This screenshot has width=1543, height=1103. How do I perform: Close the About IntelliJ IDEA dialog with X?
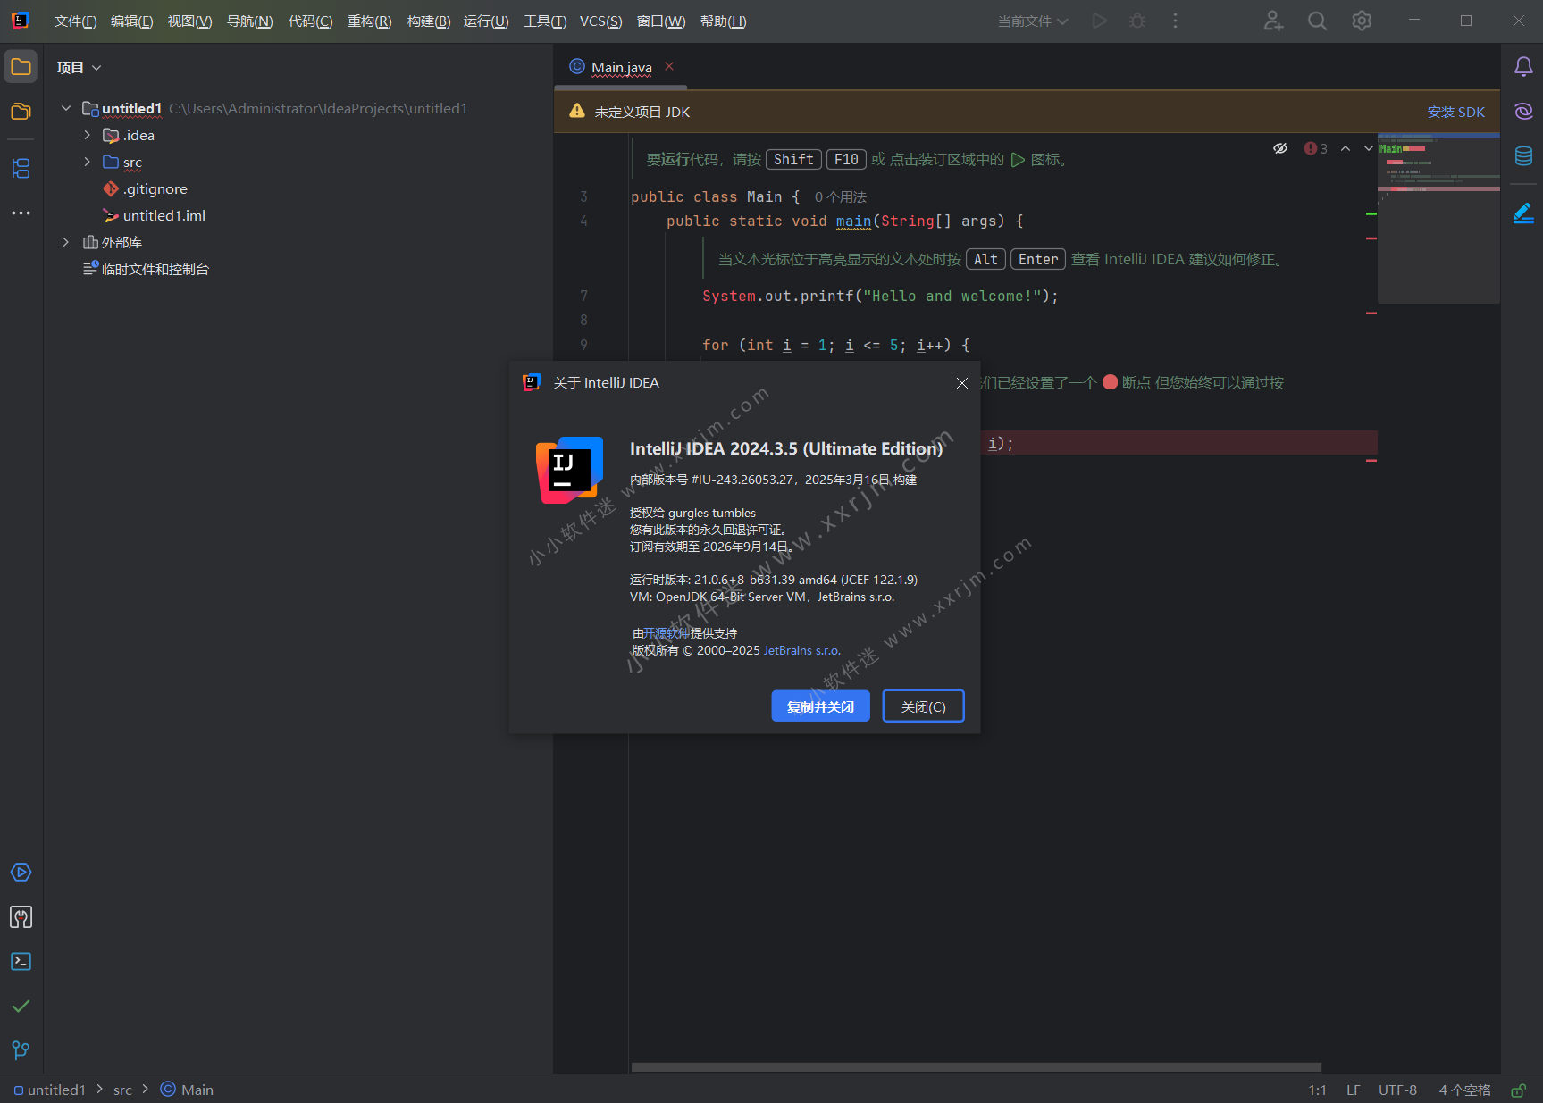[x=962, y=383]
